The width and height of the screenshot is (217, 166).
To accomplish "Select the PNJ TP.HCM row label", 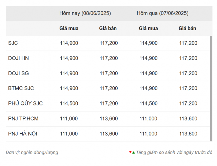I will point(23,119).
